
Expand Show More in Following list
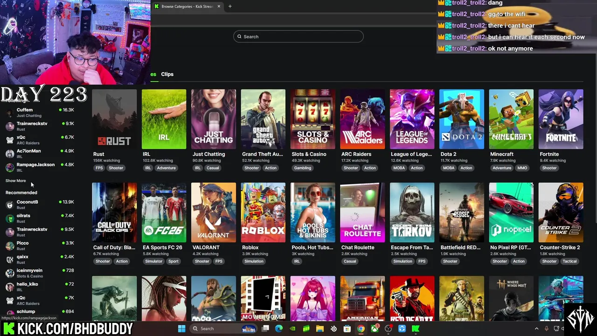coord(15,181)
